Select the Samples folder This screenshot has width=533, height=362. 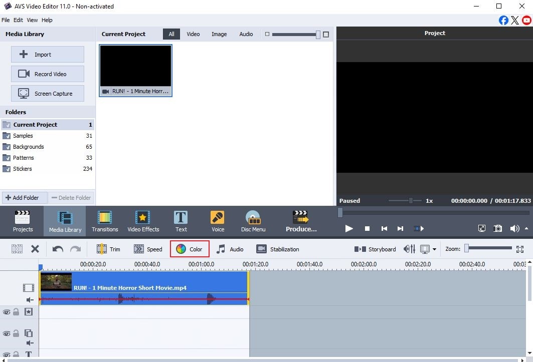pos(48,136)
